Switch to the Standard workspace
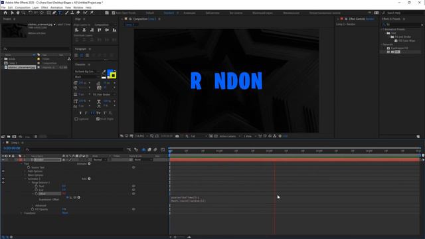 coord(169,13)
